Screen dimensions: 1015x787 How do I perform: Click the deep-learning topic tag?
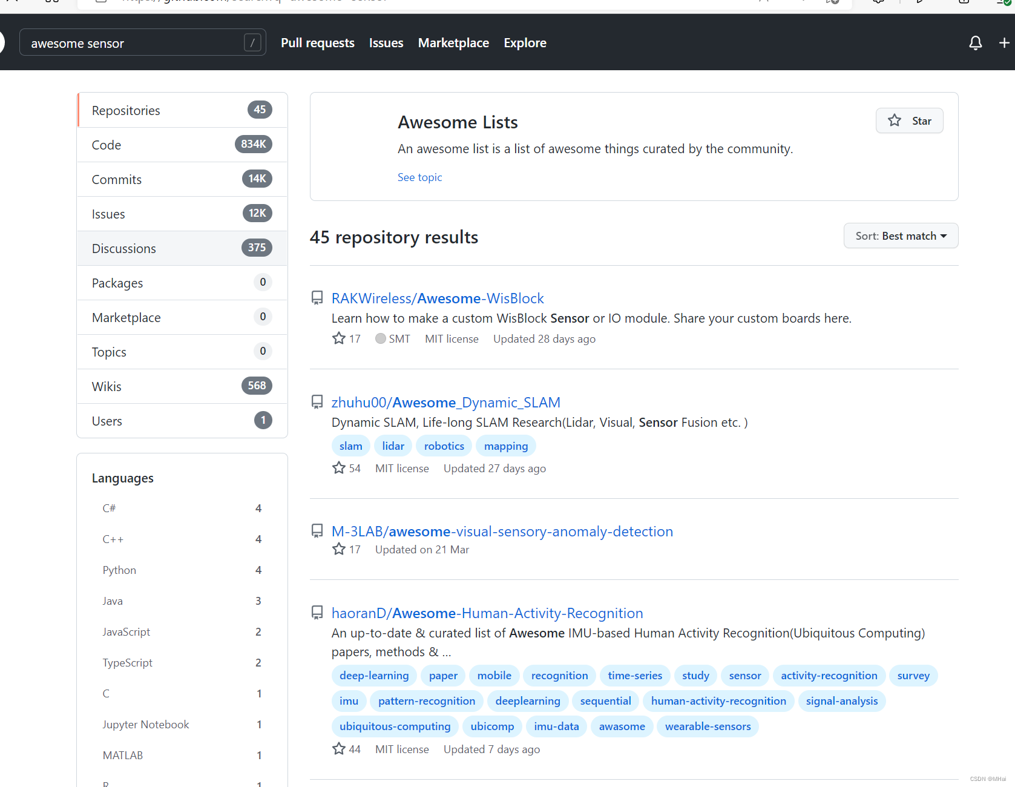pos(374,675)
